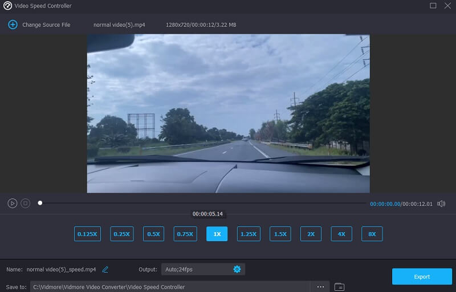Select 0.125X speed option
This screenshot has height=292, width=456.
pos(87,234)
